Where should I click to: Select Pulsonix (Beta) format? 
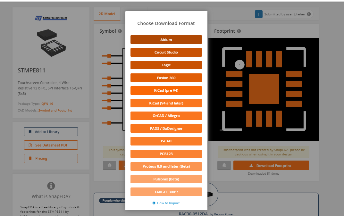tap(166, 179)
